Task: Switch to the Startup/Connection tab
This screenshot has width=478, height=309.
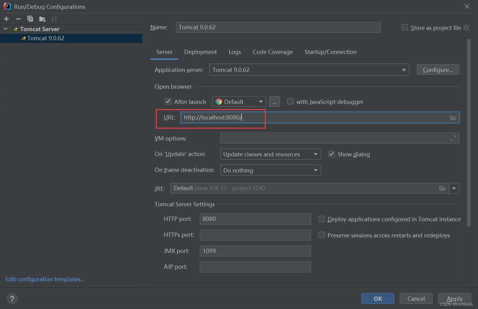Action: pos(330,52)
